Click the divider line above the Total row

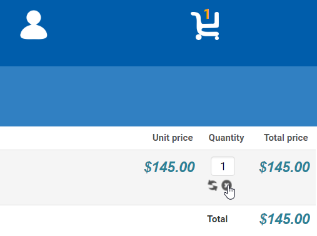tap(158, 205)
